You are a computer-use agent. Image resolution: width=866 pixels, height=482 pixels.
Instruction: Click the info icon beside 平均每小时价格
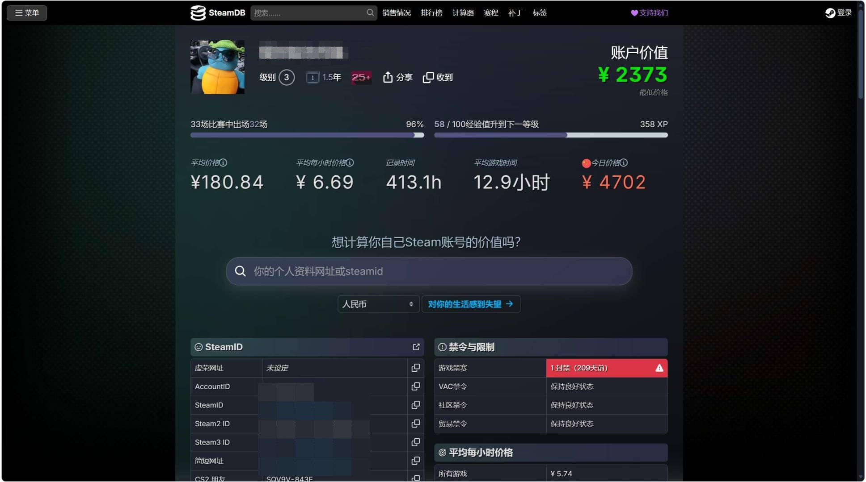pyautogui.click(x=350, y=163)
